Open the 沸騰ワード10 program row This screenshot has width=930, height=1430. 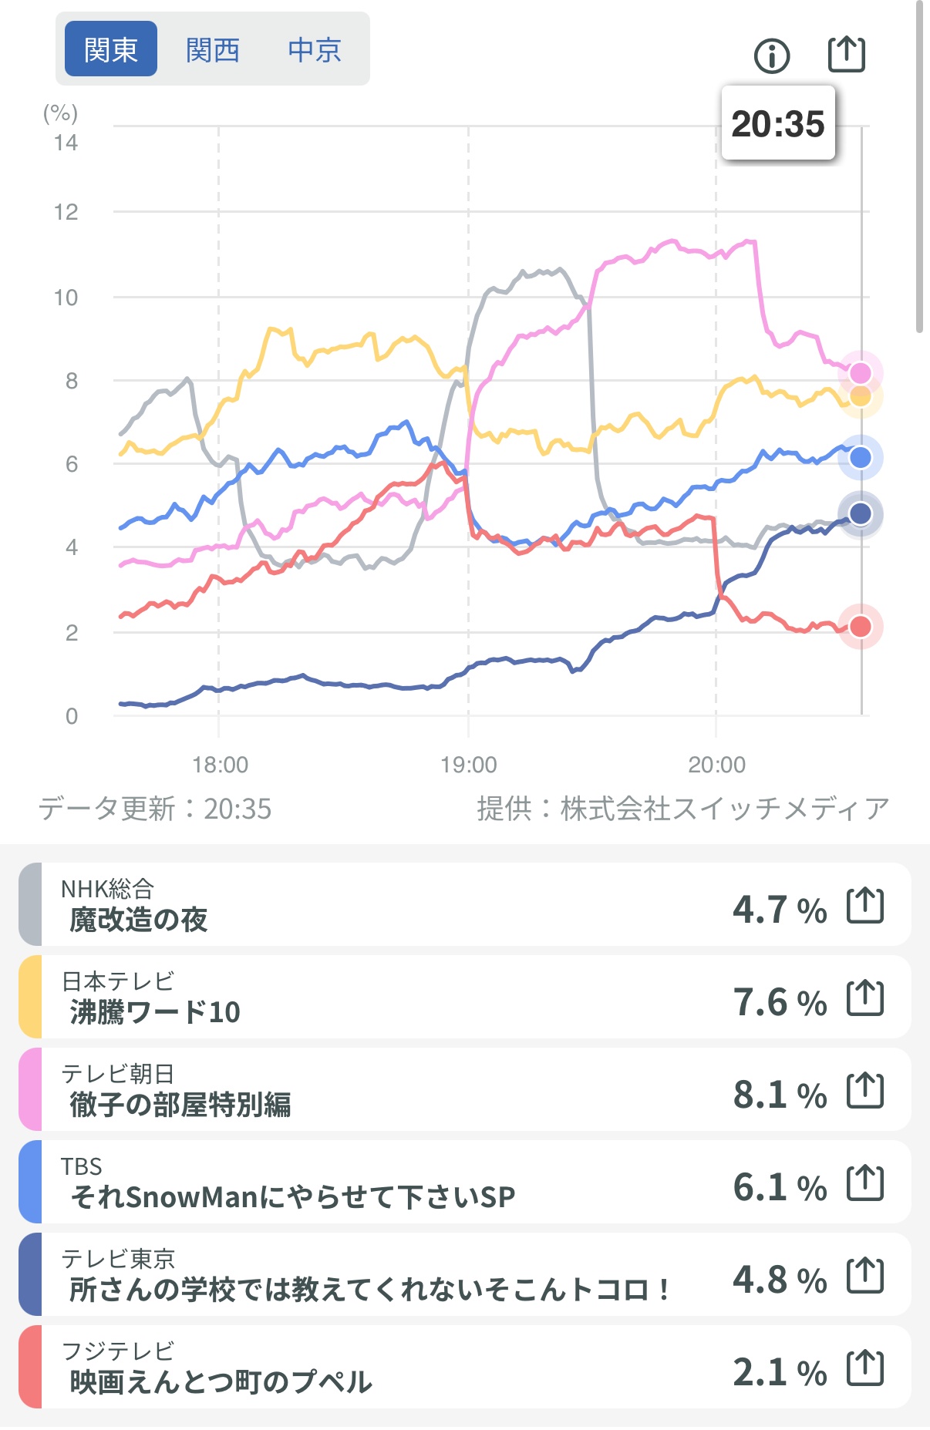[386, 998]
